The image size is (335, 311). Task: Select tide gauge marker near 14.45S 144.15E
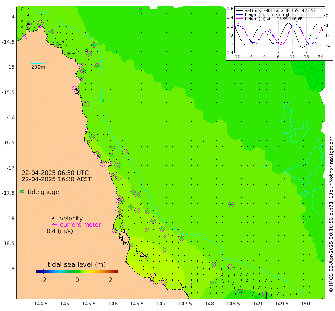tap(24, 38)
